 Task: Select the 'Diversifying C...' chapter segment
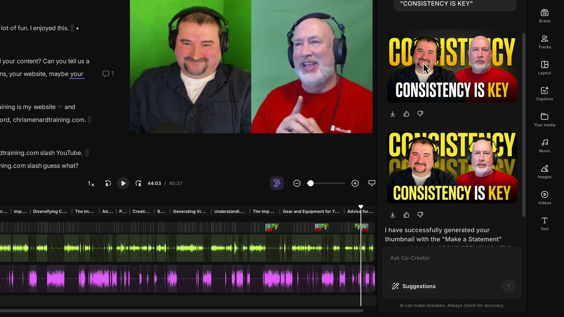[x=50, y=211]
